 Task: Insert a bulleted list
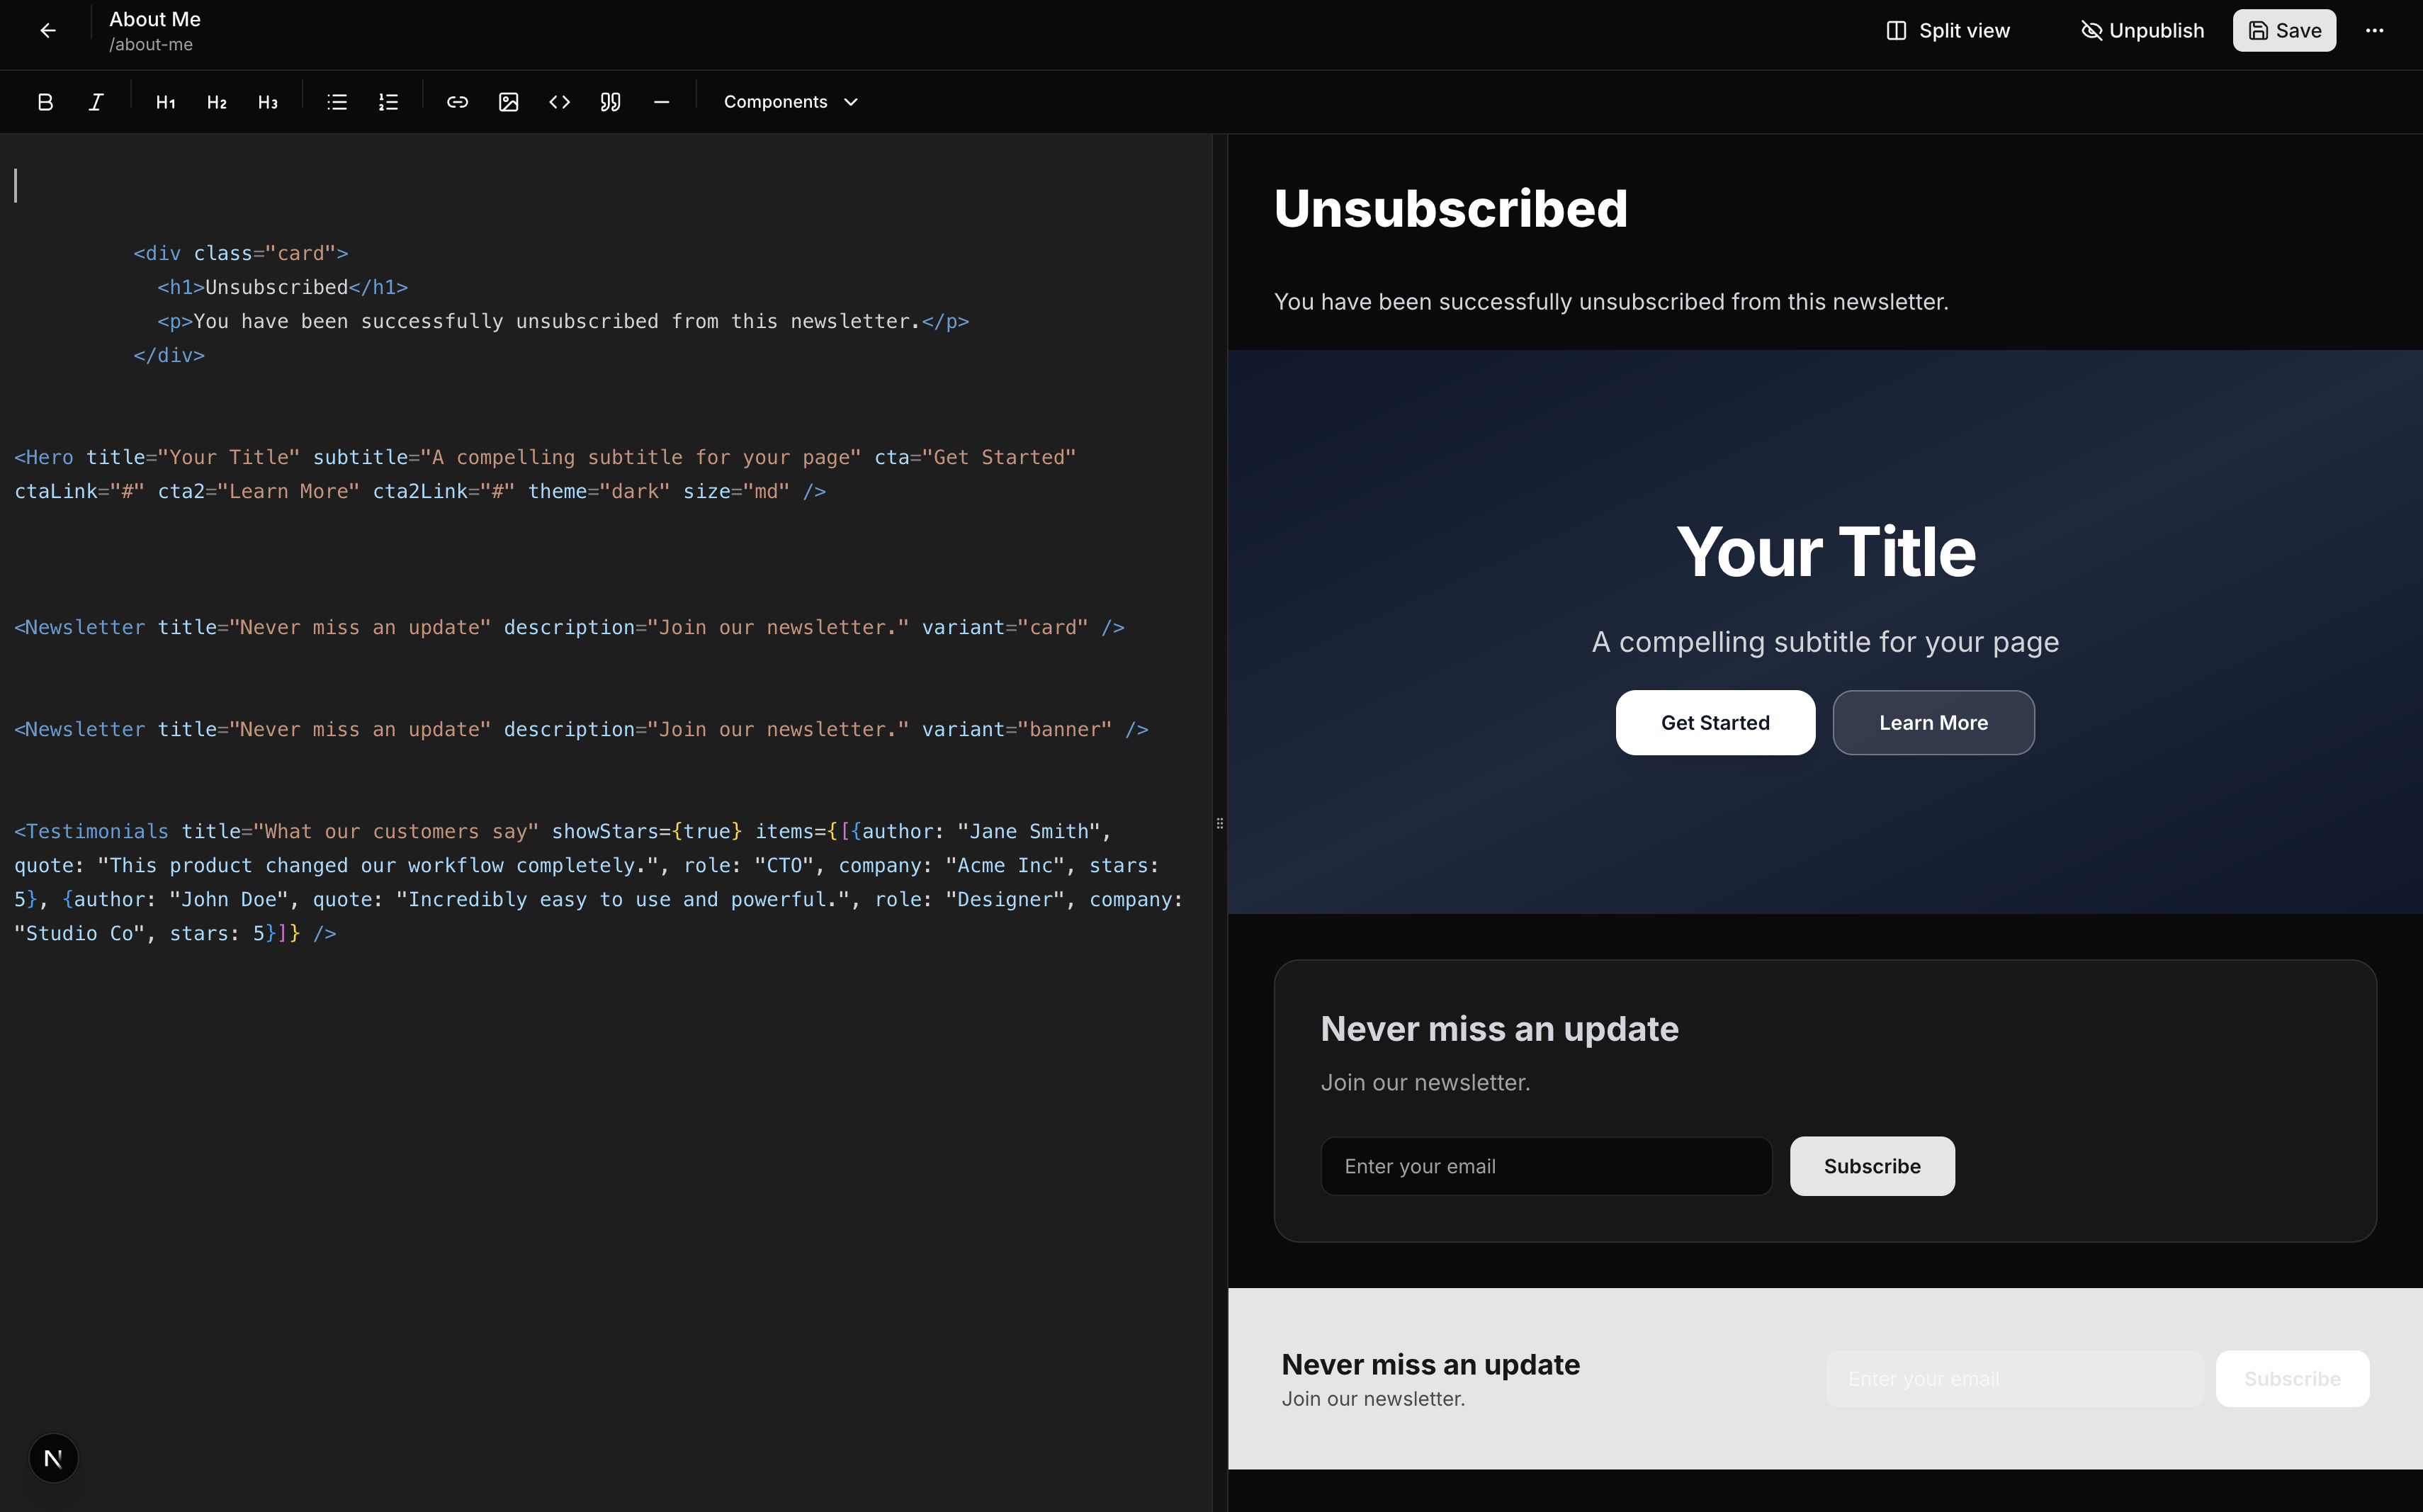click(337, 102)
